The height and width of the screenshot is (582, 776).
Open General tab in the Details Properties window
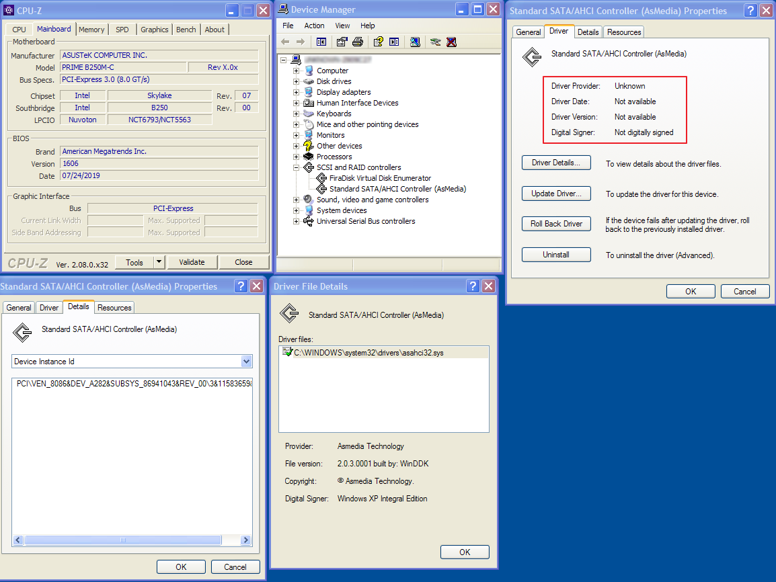pyautogui.click(x=19, y=308)
